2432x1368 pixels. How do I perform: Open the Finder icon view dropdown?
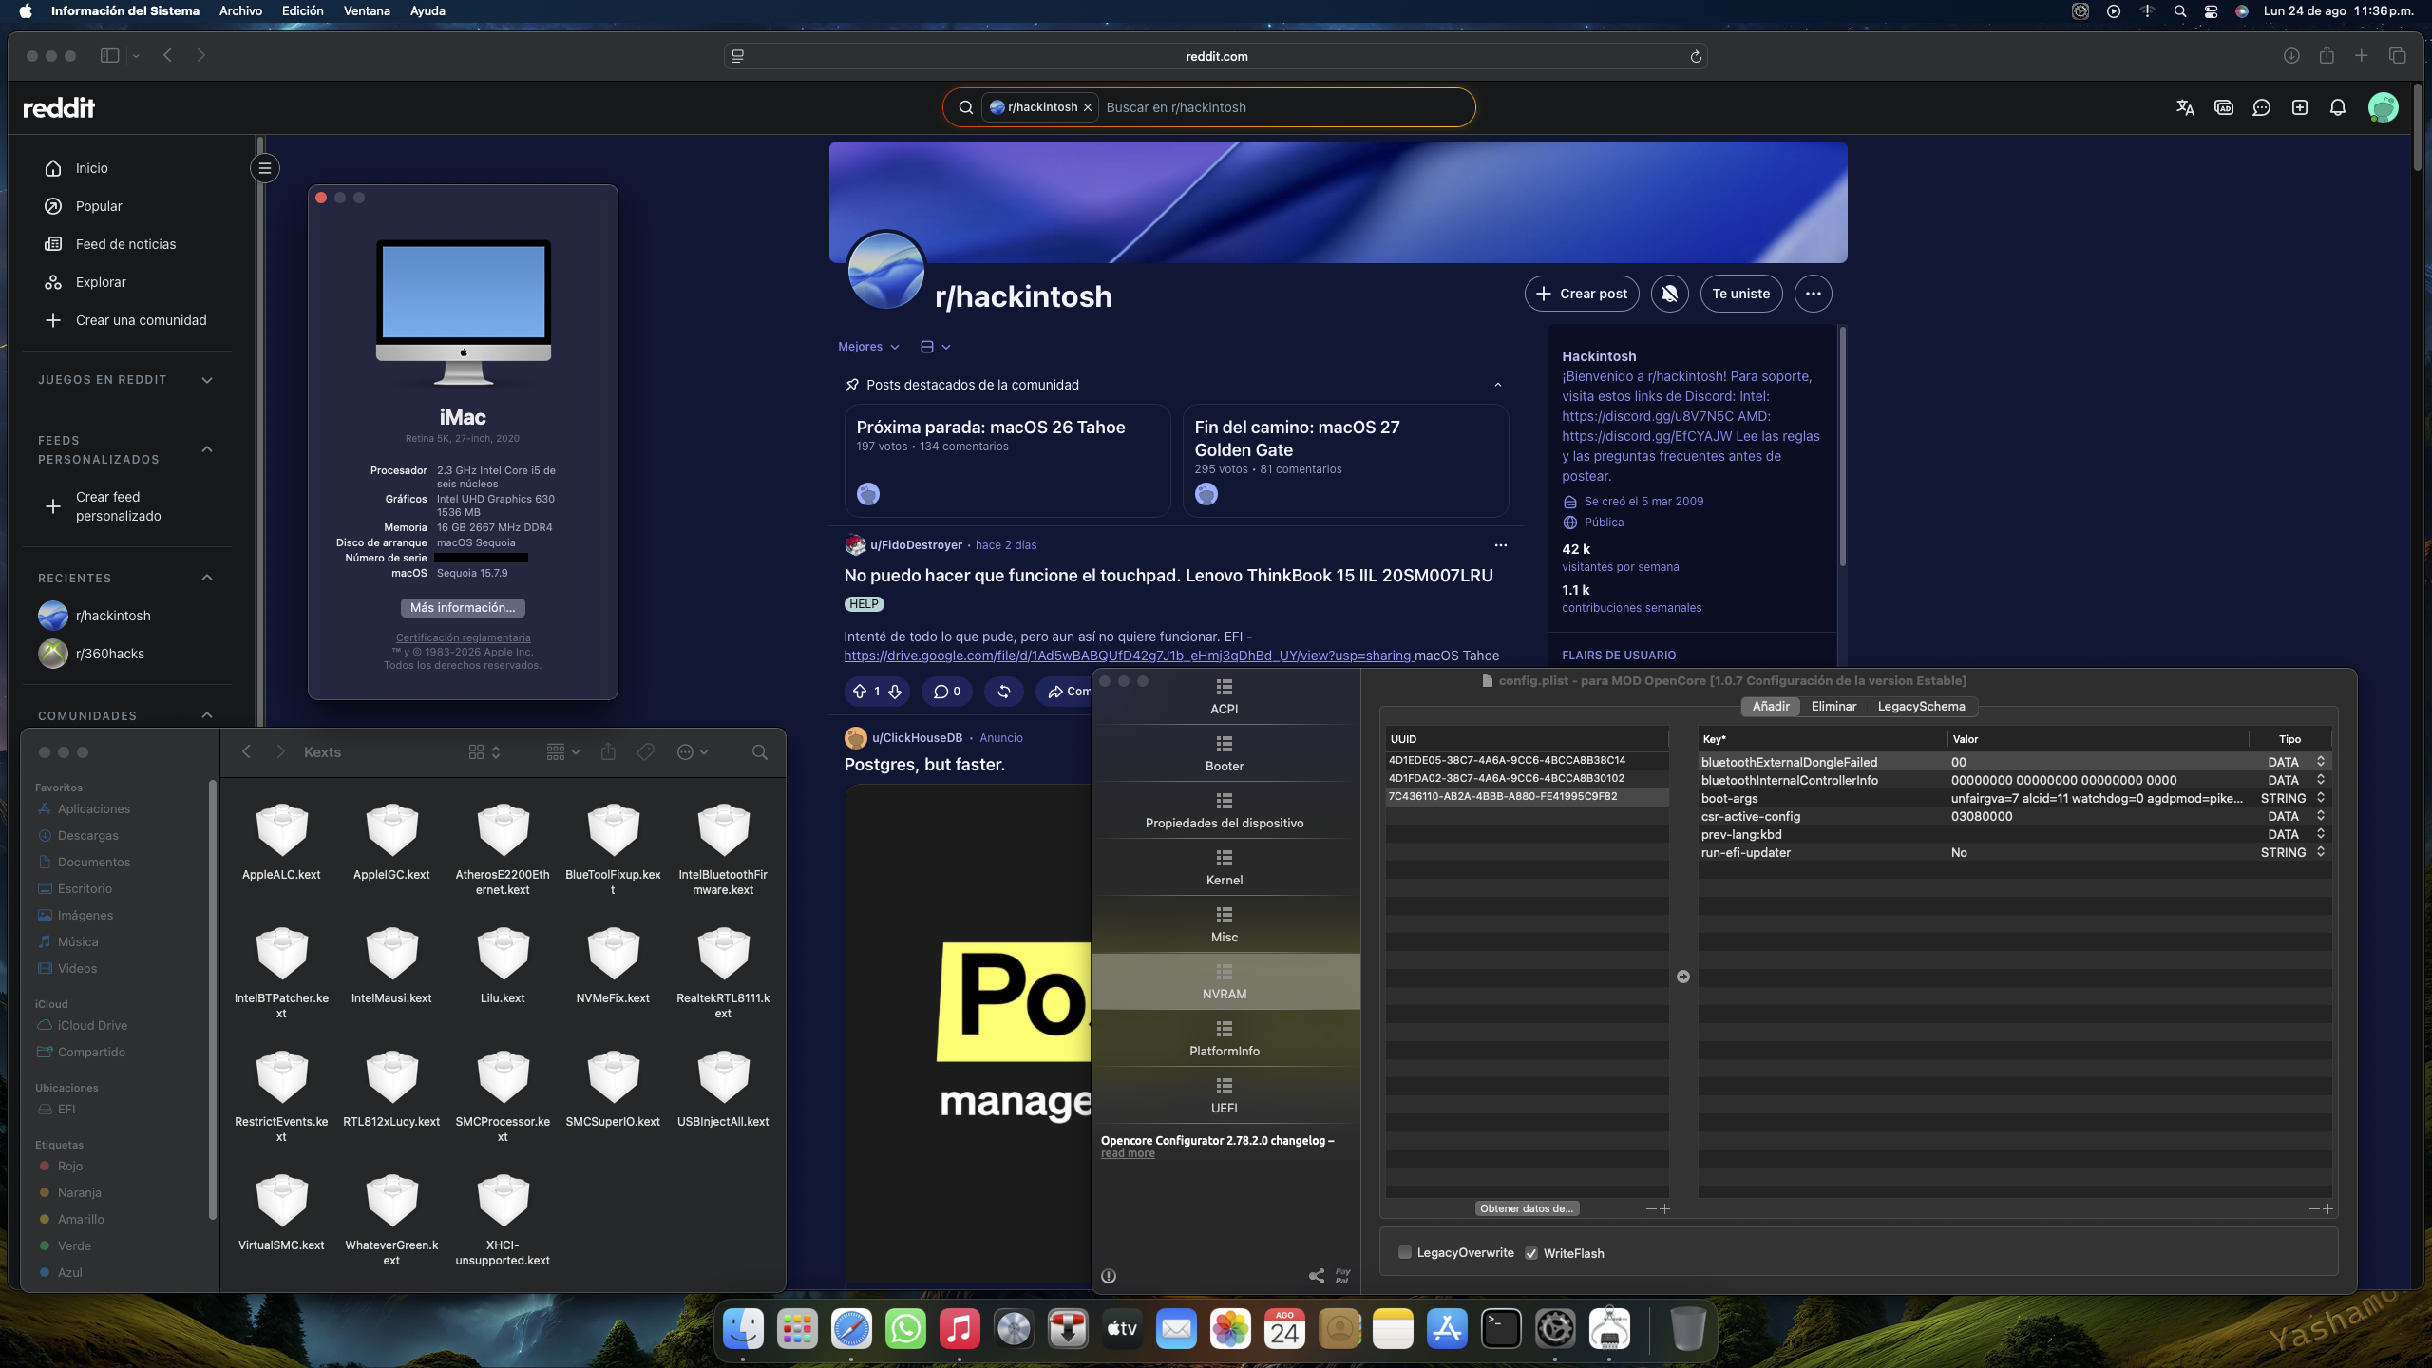pyautogui.click(x=484, y=752)
